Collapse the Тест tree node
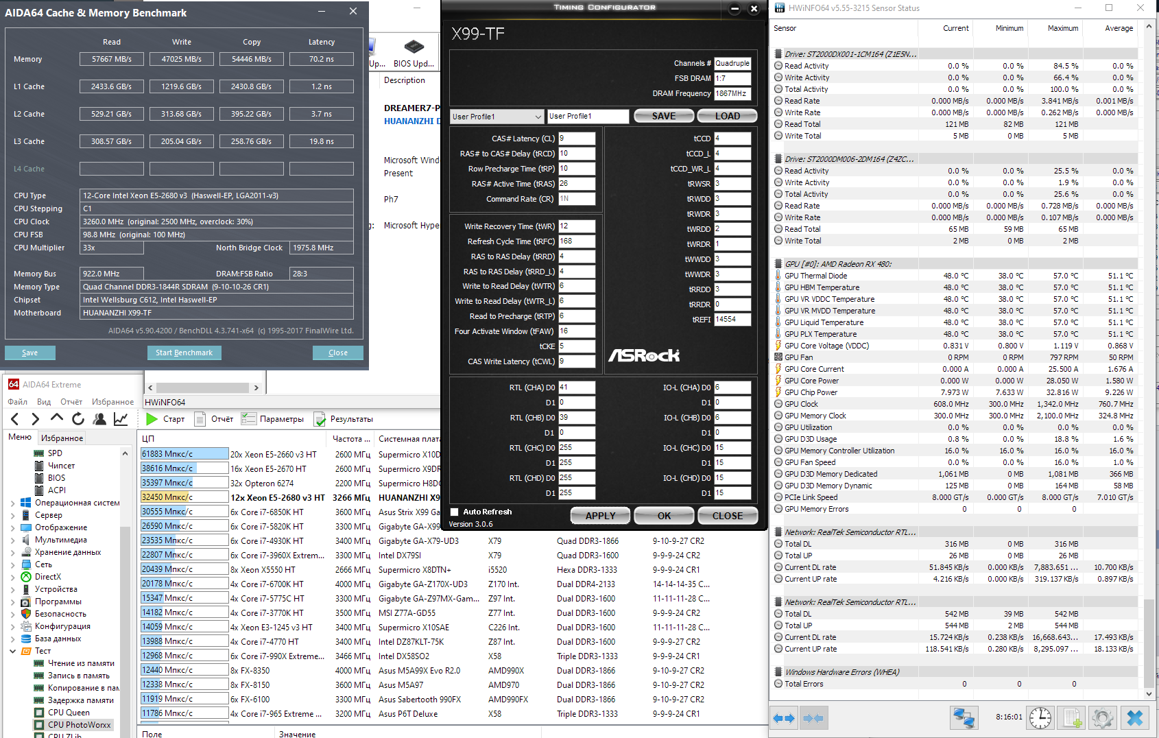 [x=12, y=651]
